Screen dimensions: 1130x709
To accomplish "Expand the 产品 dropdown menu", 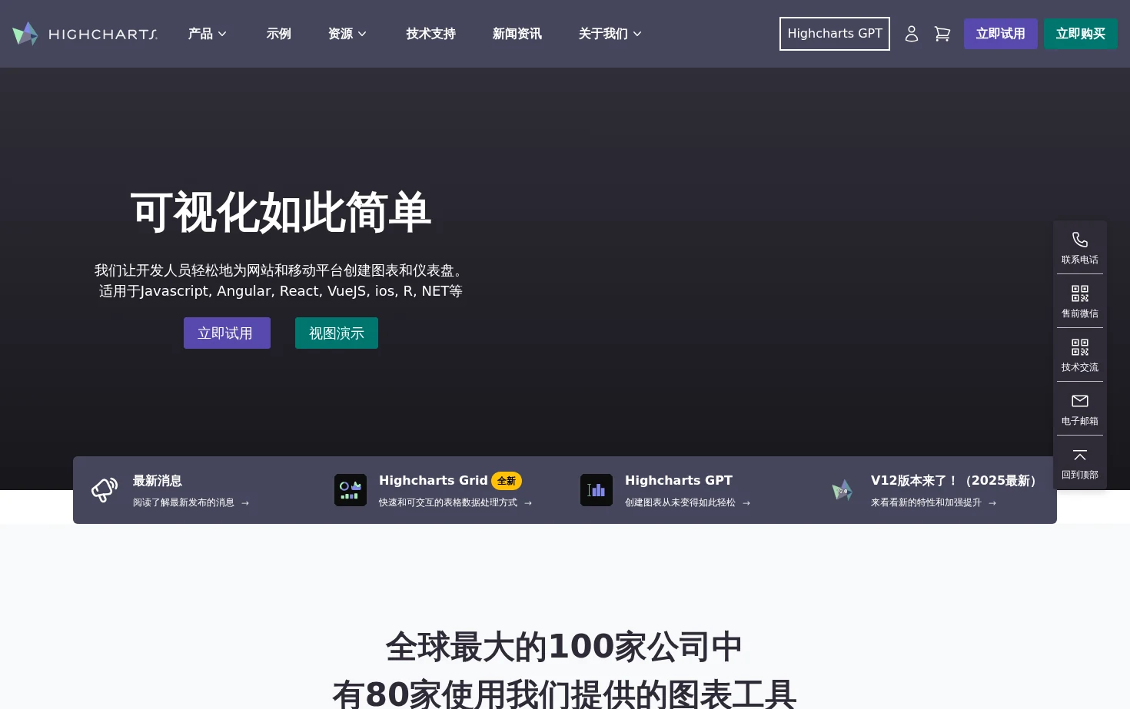I will pos(208,34).
